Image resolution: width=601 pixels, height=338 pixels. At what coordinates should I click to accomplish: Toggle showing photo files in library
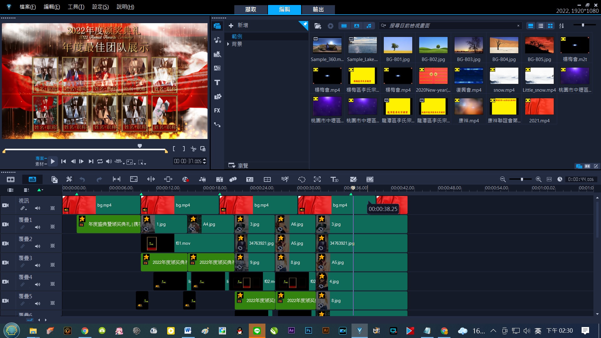tap(357, 26)
